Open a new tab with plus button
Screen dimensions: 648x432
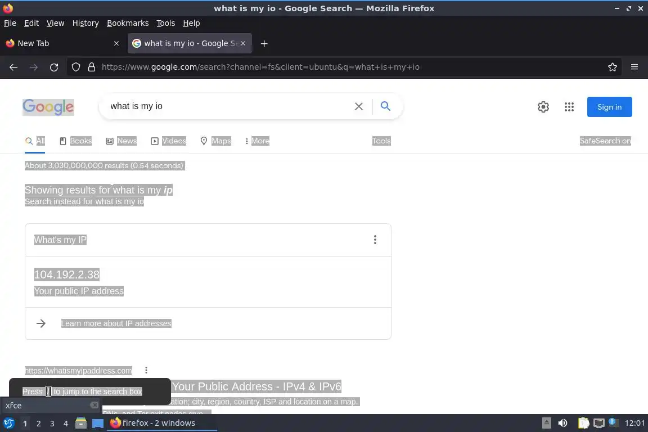[264, 43]
